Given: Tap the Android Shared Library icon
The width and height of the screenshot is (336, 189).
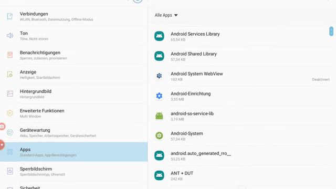Looking at the screenshot, I should coord(159,56).
